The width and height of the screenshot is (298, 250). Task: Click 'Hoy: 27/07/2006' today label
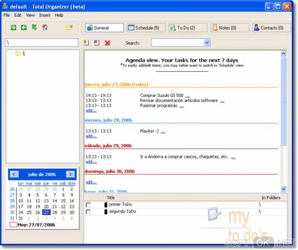[36, 225]
